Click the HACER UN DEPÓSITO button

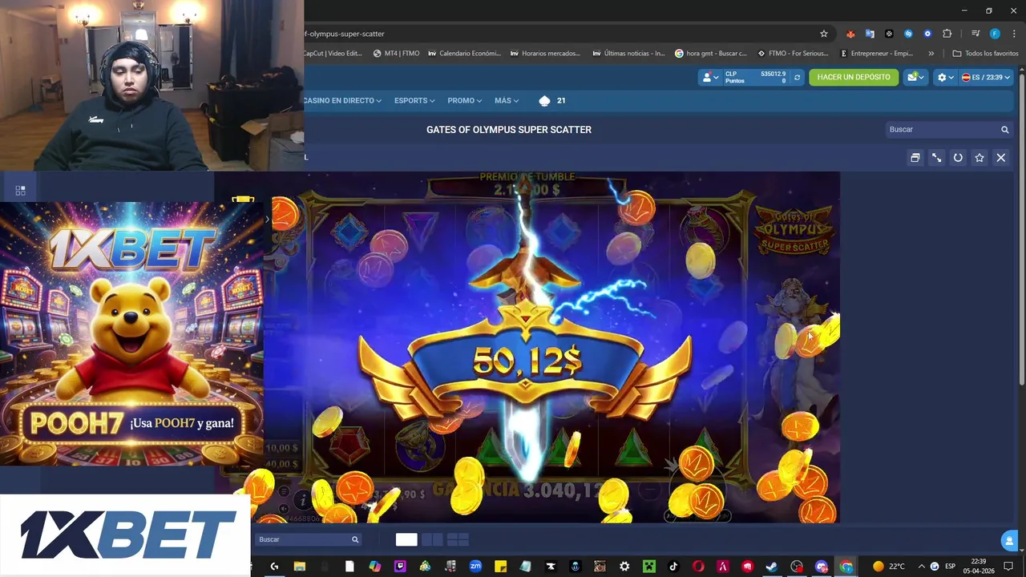pyautogui.click(x=854, y=77)
